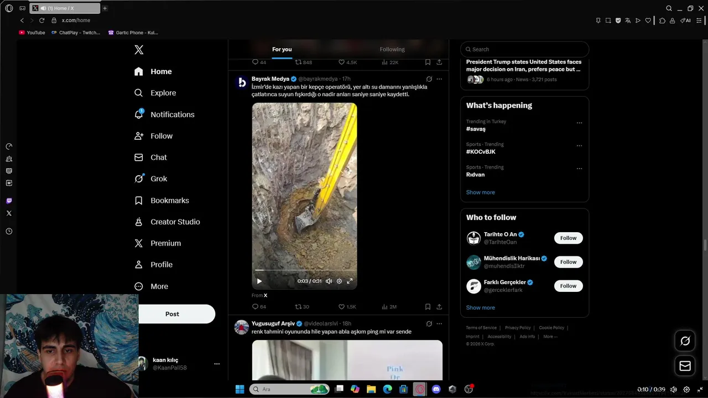The image size is (708, 398).
Task: Open Grok action on Bayrak Medya post
Action: coord(429,79)
